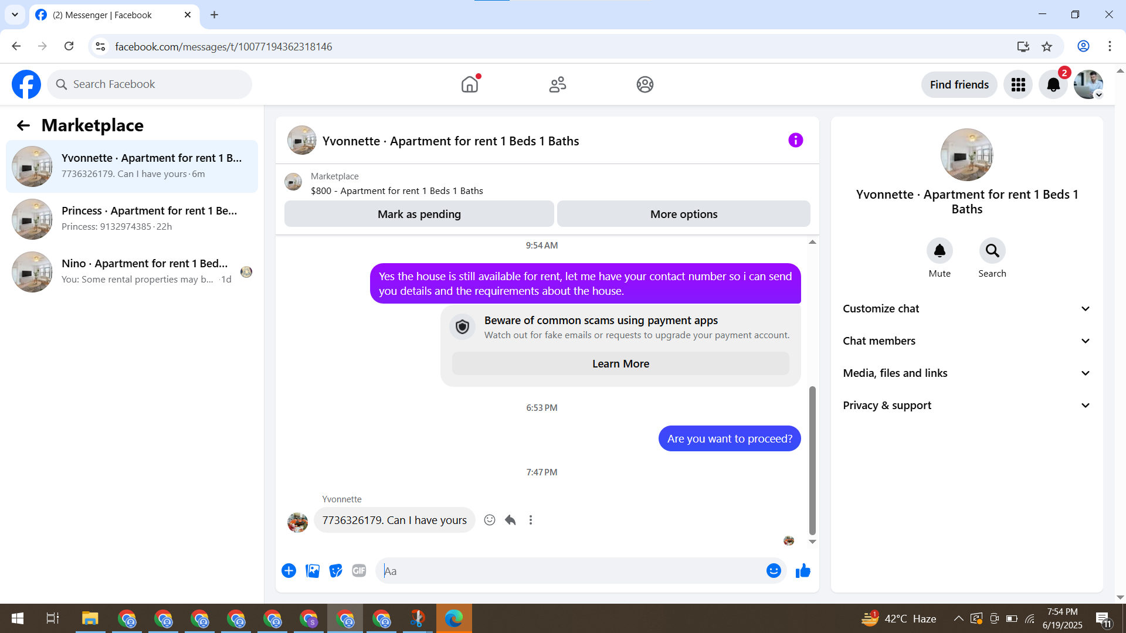This screenshot has height=633, width=1126.
Task: Open Yvonnette apartment conversation
Action: pos(132,166)
